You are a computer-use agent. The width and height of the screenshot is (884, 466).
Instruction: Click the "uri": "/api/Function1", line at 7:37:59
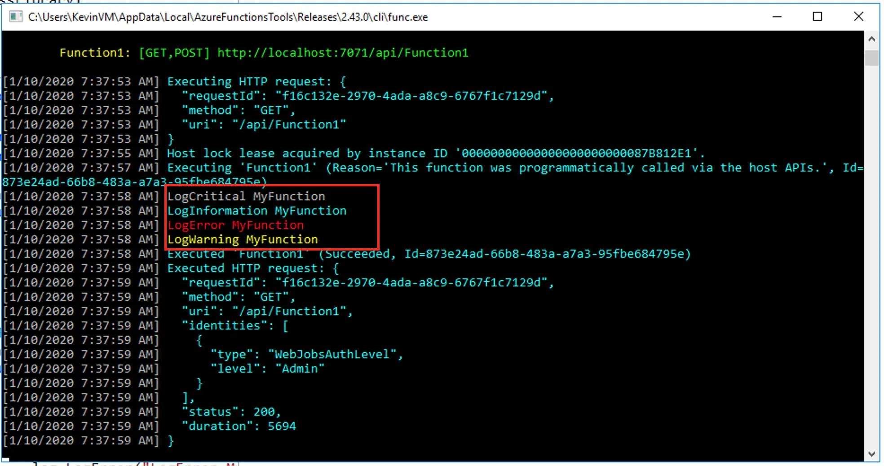tap(267, 312)
